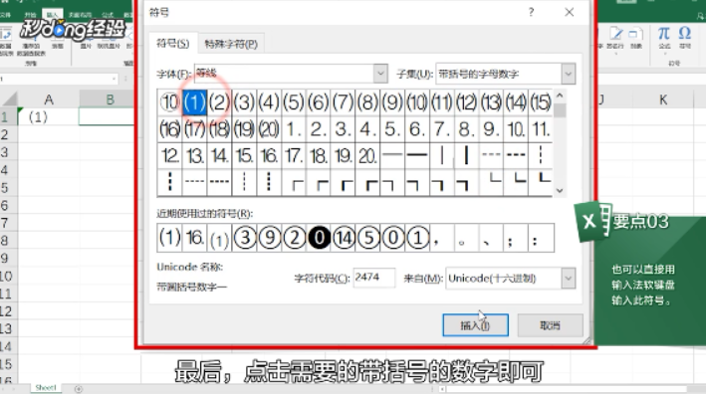This screenshot has height=394, width=706.
Task: Choose the circled 10 symbol in first row
Action: 169,102
